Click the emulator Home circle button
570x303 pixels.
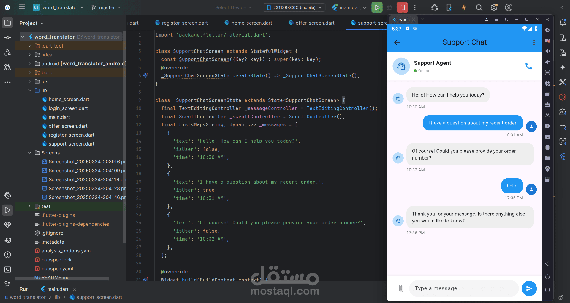pyautogui.click(x=547, y=277)
